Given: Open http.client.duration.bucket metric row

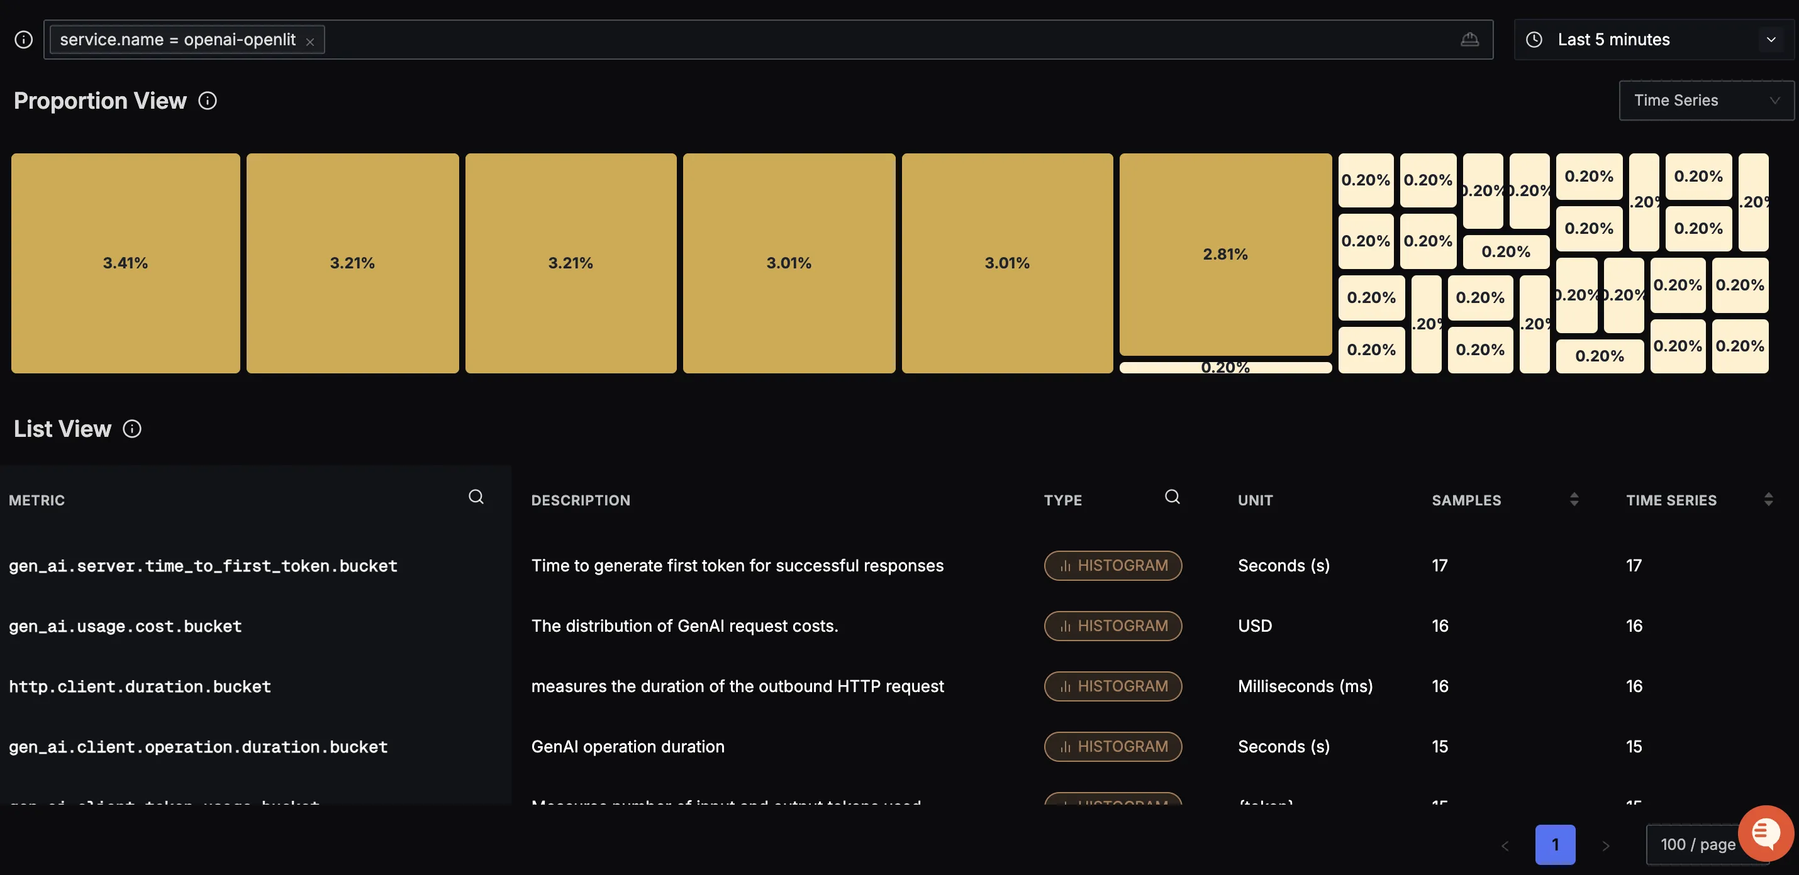Looking at the screenshot, I should point(140,686).
